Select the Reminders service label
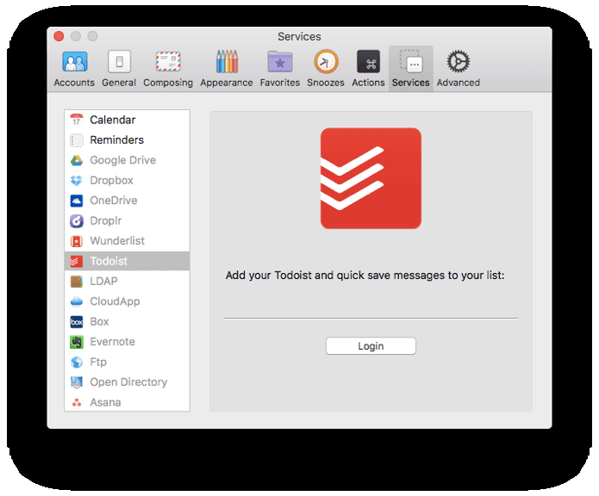The height and width of the screenshot is (496, 599). pos(117,140)
